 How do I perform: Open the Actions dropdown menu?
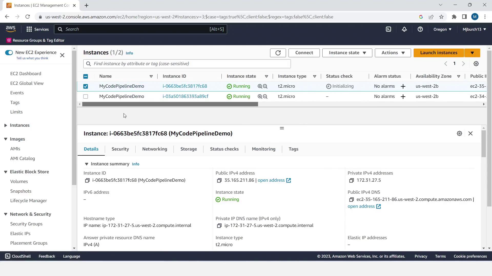click(393, 53)
